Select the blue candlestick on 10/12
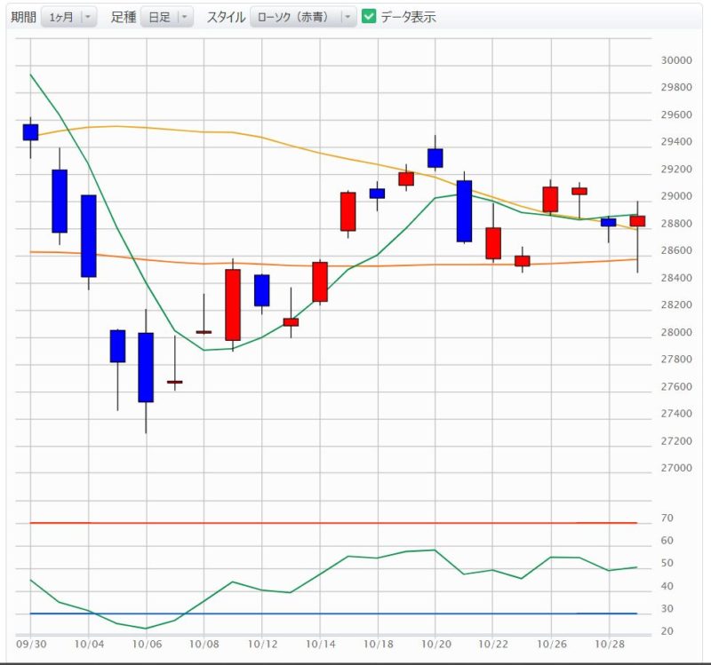This screenshot has height=665, width=711. coord(261,290)
